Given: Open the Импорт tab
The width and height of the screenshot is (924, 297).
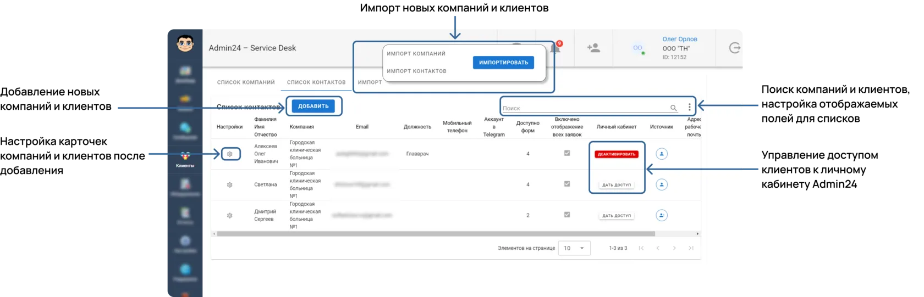Looking at the screenshot, I should (x=370, y=82).
